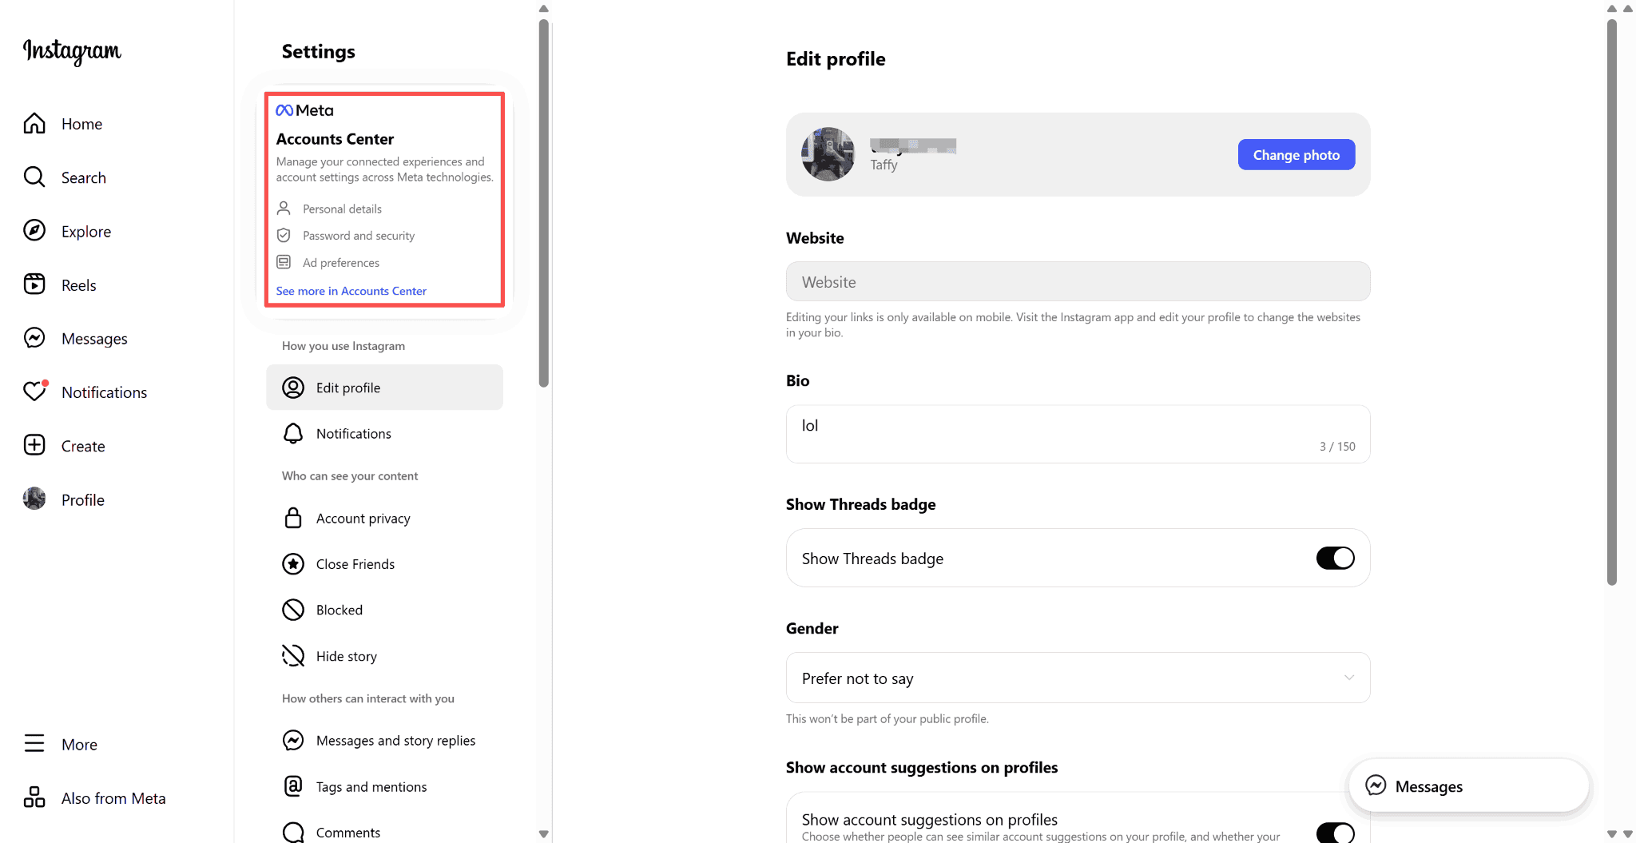Click the Change photo button
Viewport: 1636px width, 843px height.
point(1296,155)
